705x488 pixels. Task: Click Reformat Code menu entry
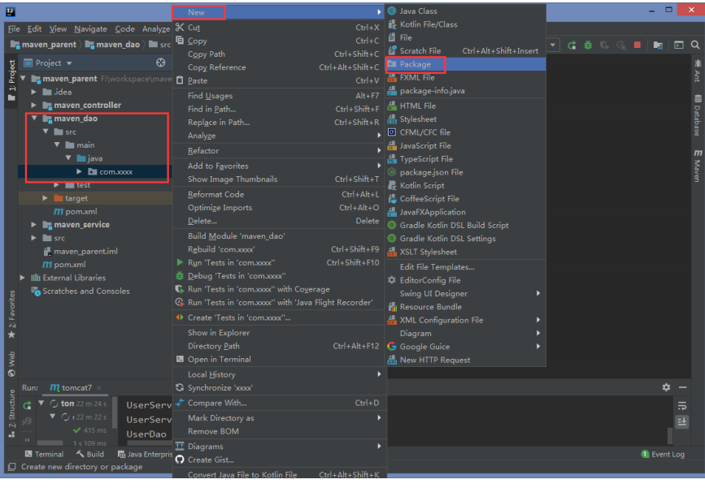[277, 194]
